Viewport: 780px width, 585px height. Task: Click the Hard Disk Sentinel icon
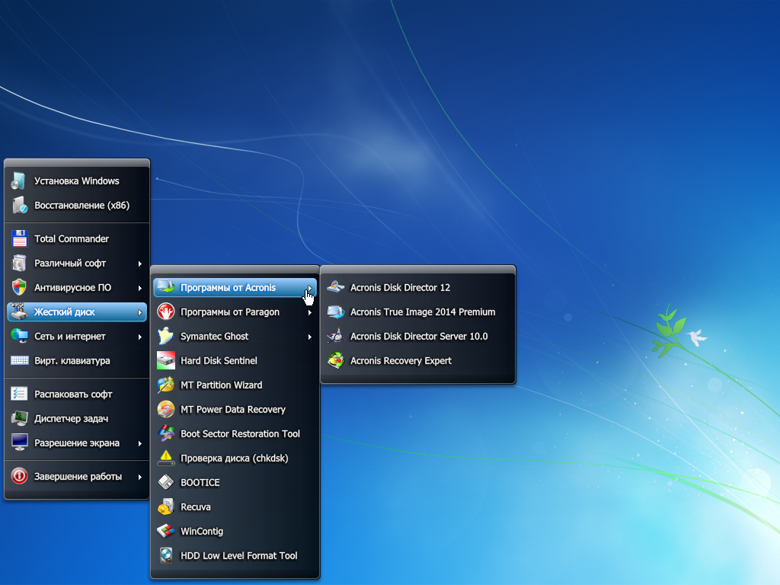(x=165, y=360)
